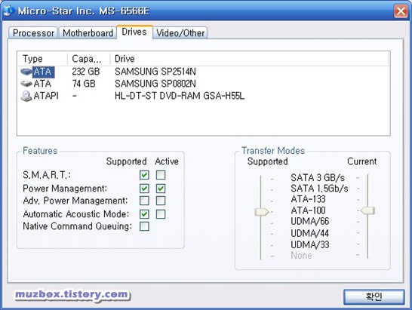Click the hard disk icon beside SAMSUNG SP0802N
The image size is (412, 310).
pyautogui.click(x=26, y=84)
